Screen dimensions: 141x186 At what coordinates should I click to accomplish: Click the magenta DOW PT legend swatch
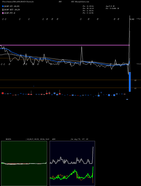coord(3,13)
